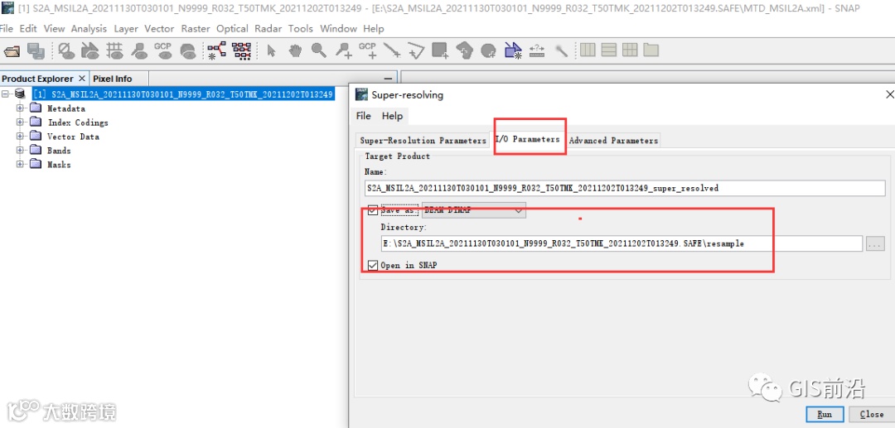Toggle the graticule overlay icon

pyautogui.click(x=114, y=51)
